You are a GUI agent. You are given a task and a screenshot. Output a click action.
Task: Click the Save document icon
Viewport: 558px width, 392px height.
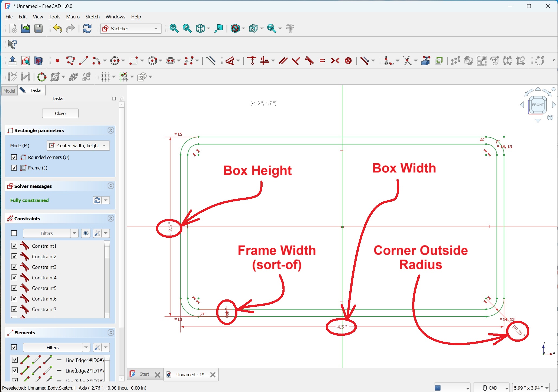coord(38,28)
